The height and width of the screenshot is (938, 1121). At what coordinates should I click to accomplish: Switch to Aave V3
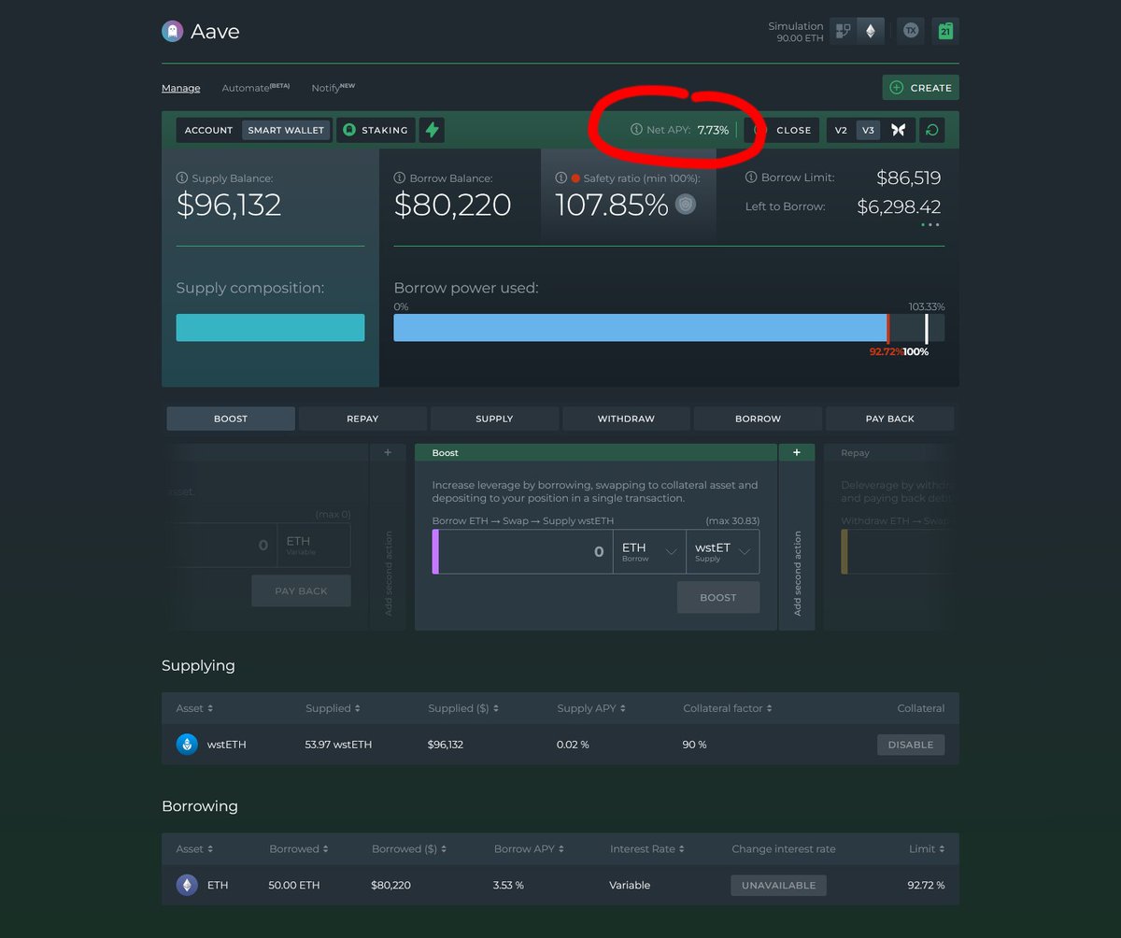(x=868, y=130)
